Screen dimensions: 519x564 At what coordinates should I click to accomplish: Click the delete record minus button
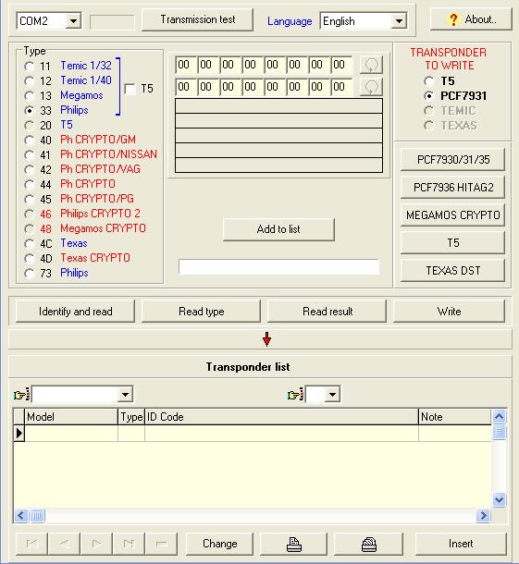[161, 544]
